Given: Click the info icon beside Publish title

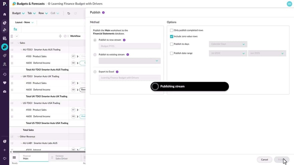Looking at the screenshot, I should tap(103, 12).
